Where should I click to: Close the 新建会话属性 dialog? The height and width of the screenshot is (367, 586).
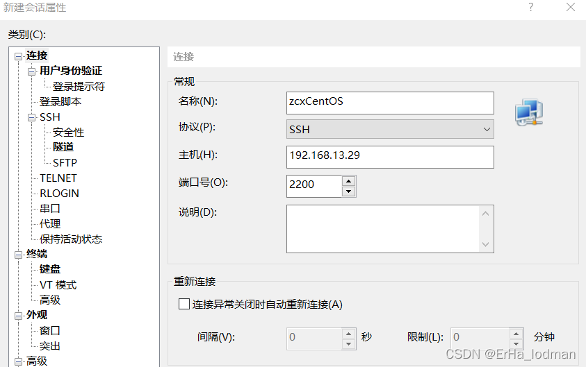pos(570,7)
